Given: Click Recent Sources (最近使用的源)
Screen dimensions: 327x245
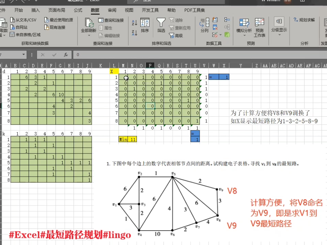Looking at the screenshot, I should tap(60, 20).
